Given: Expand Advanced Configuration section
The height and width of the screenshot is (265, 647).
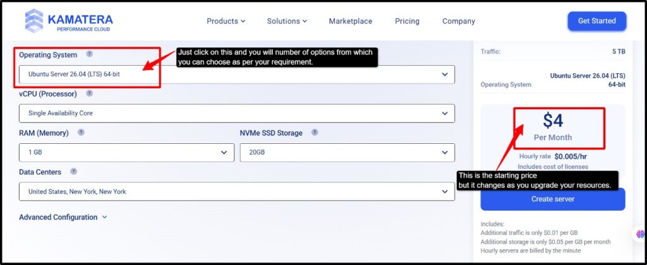Looking at the screenshot, I should click(63, 217).
